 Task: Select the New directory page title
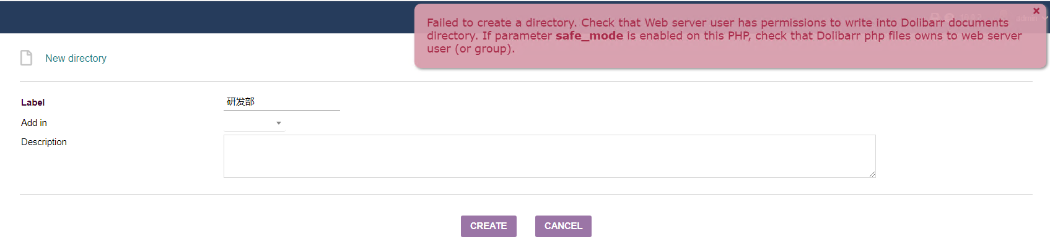[76, 58]
